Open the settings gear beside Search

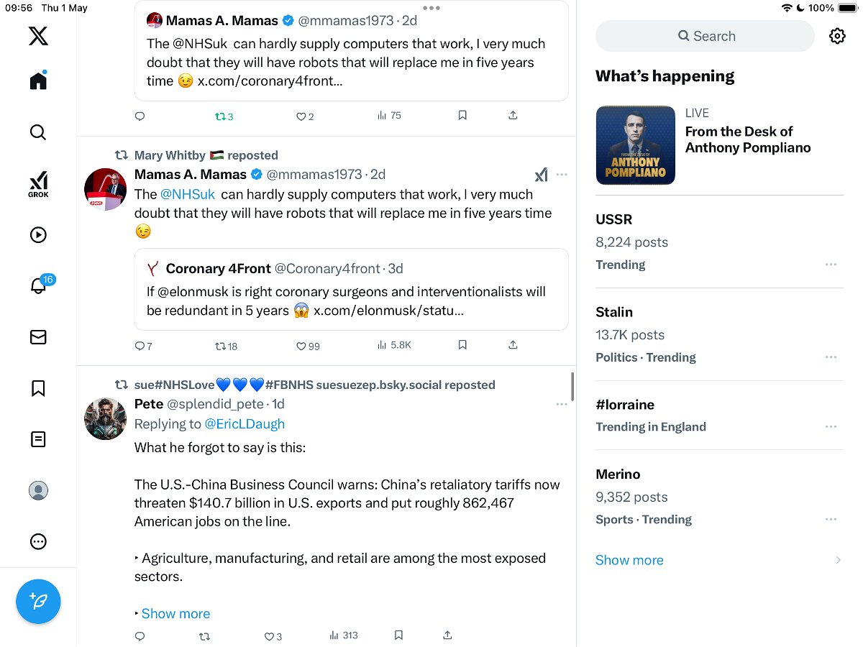[x=837, y=36]
